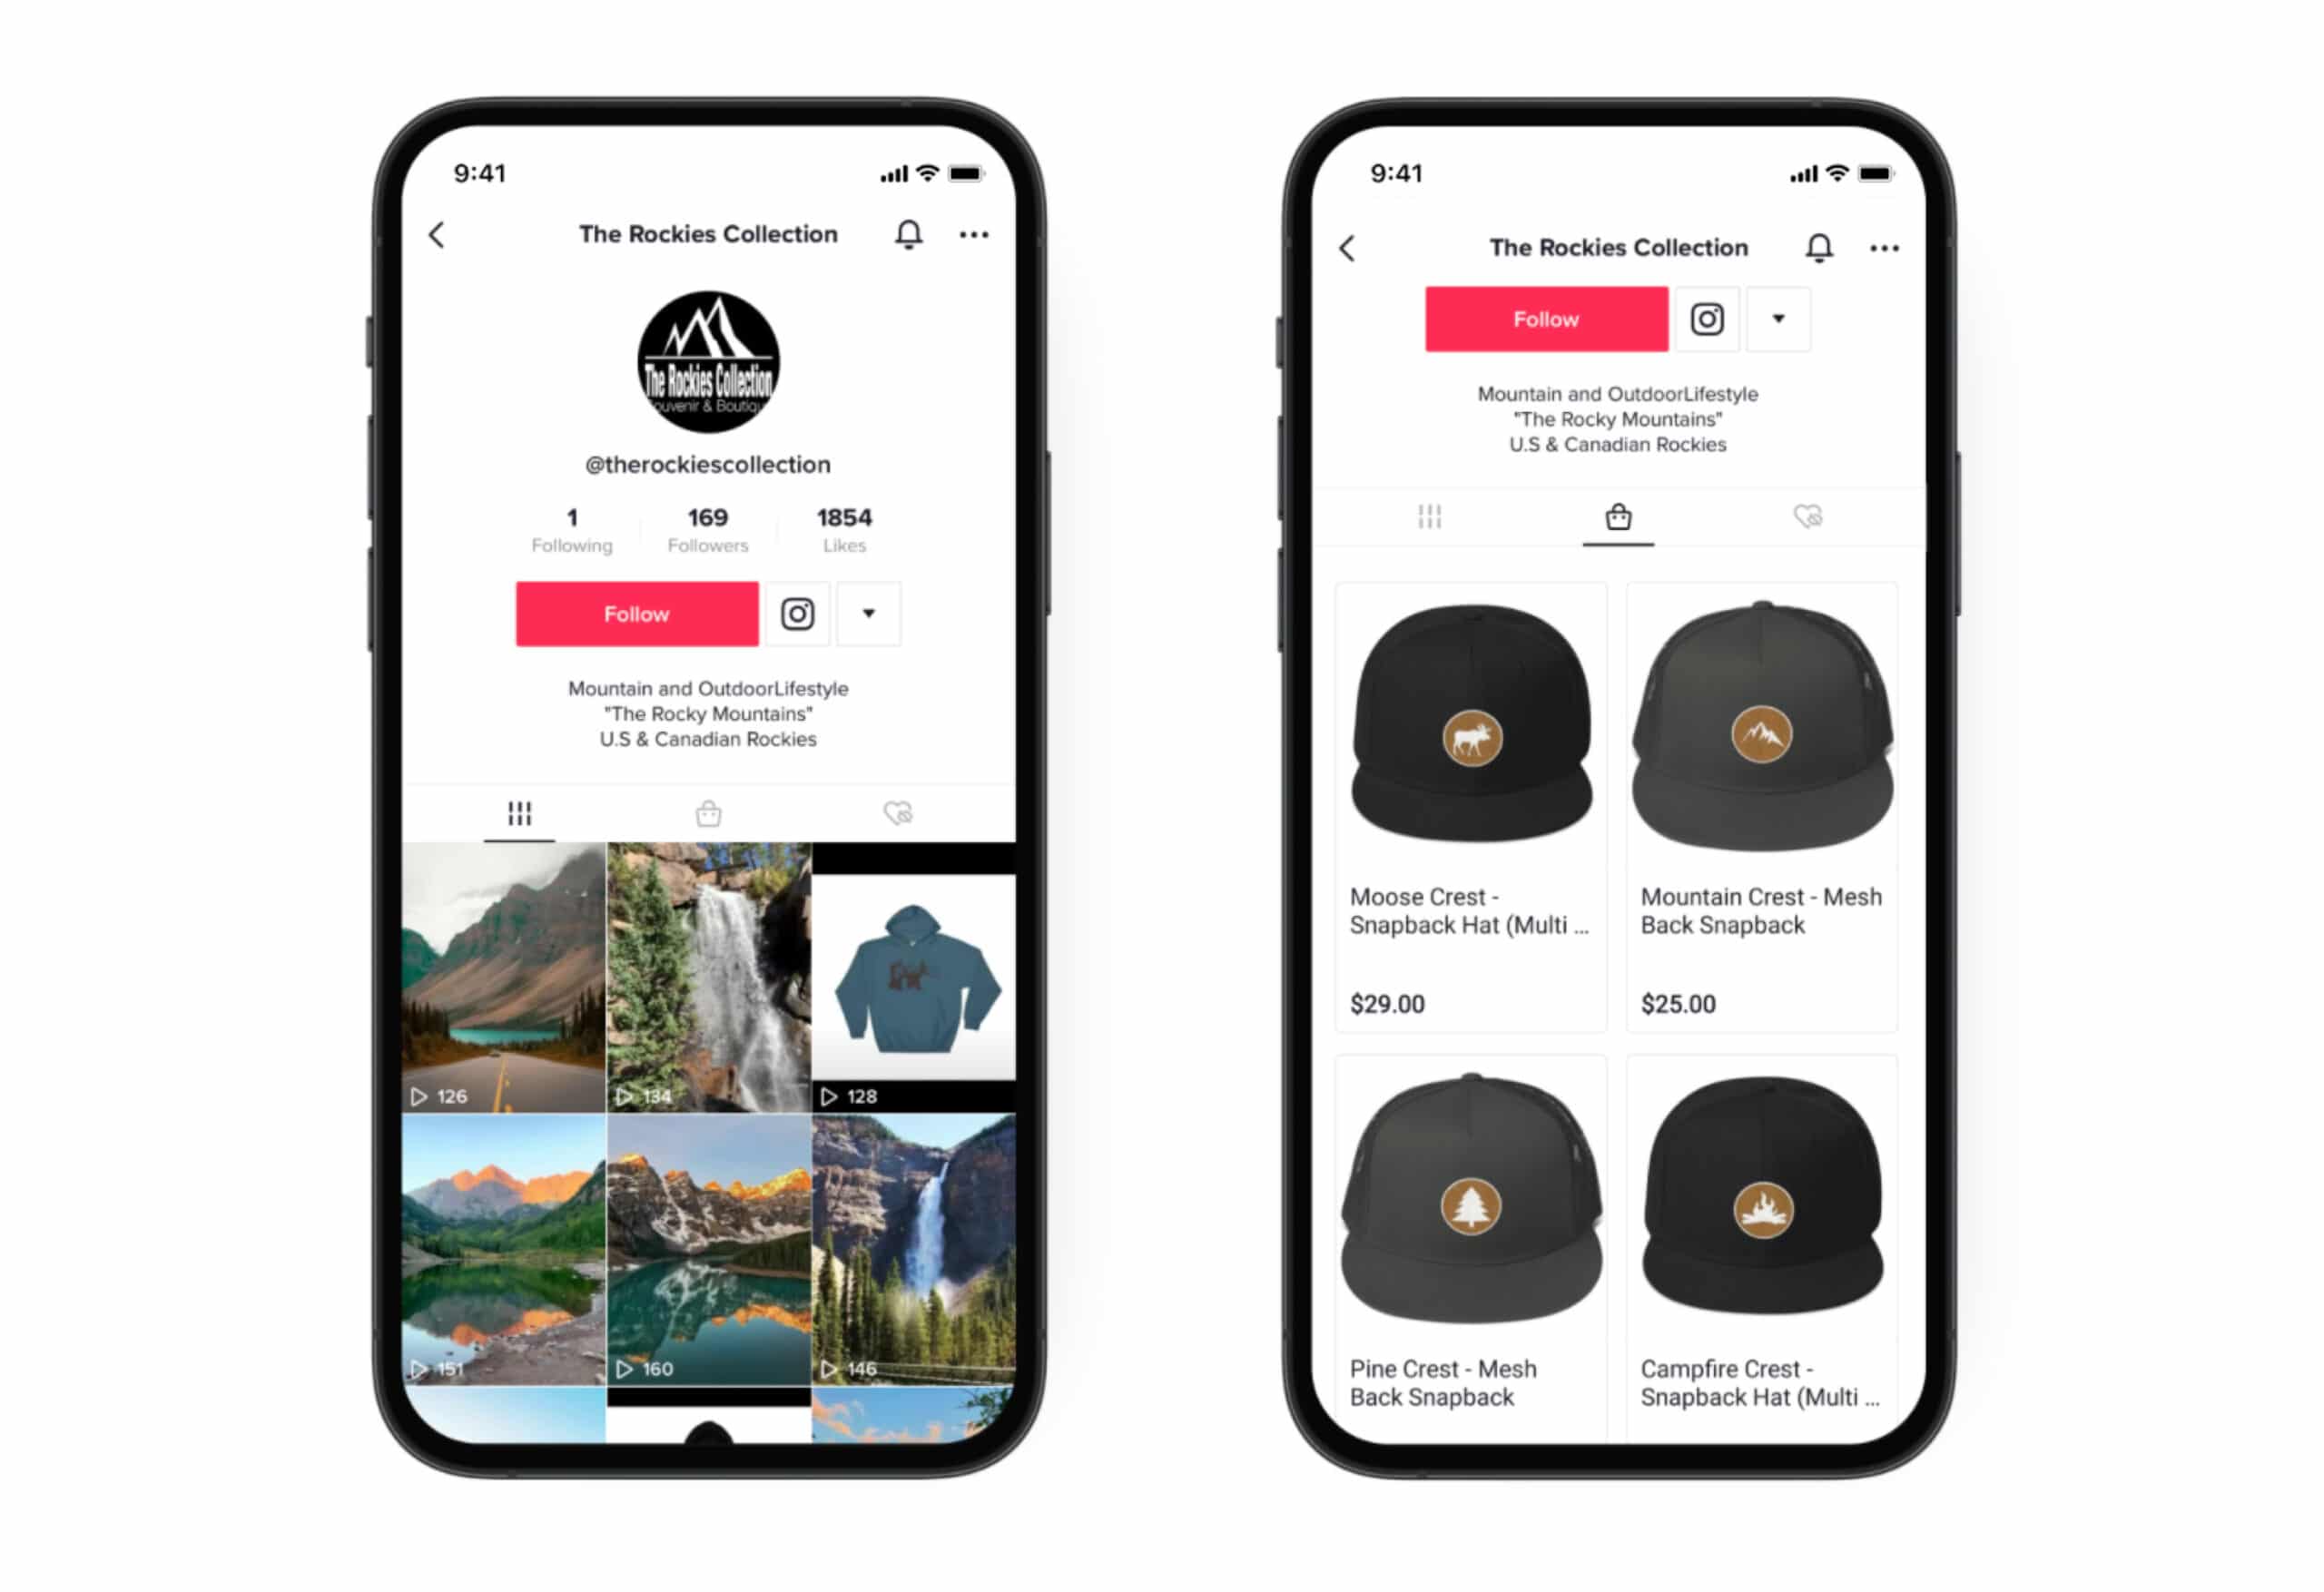2324x1592 pixels.
Task: Toggle the Instagram linked account button
Action: [796, 613]
